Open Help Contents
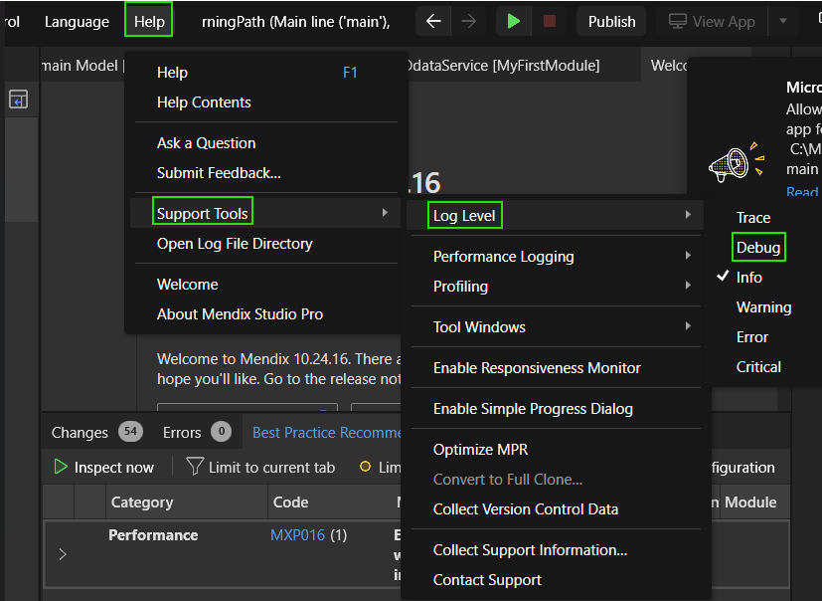822x601 pixels. 204,102
